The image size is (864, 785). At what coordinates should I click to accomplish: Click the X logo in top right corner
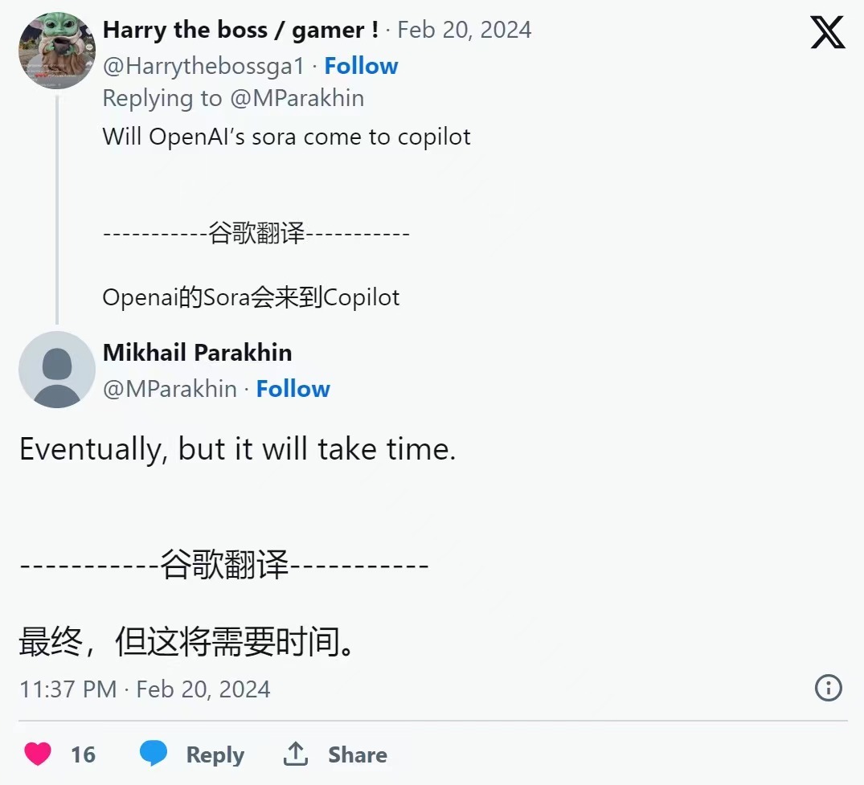pos(826,33)
